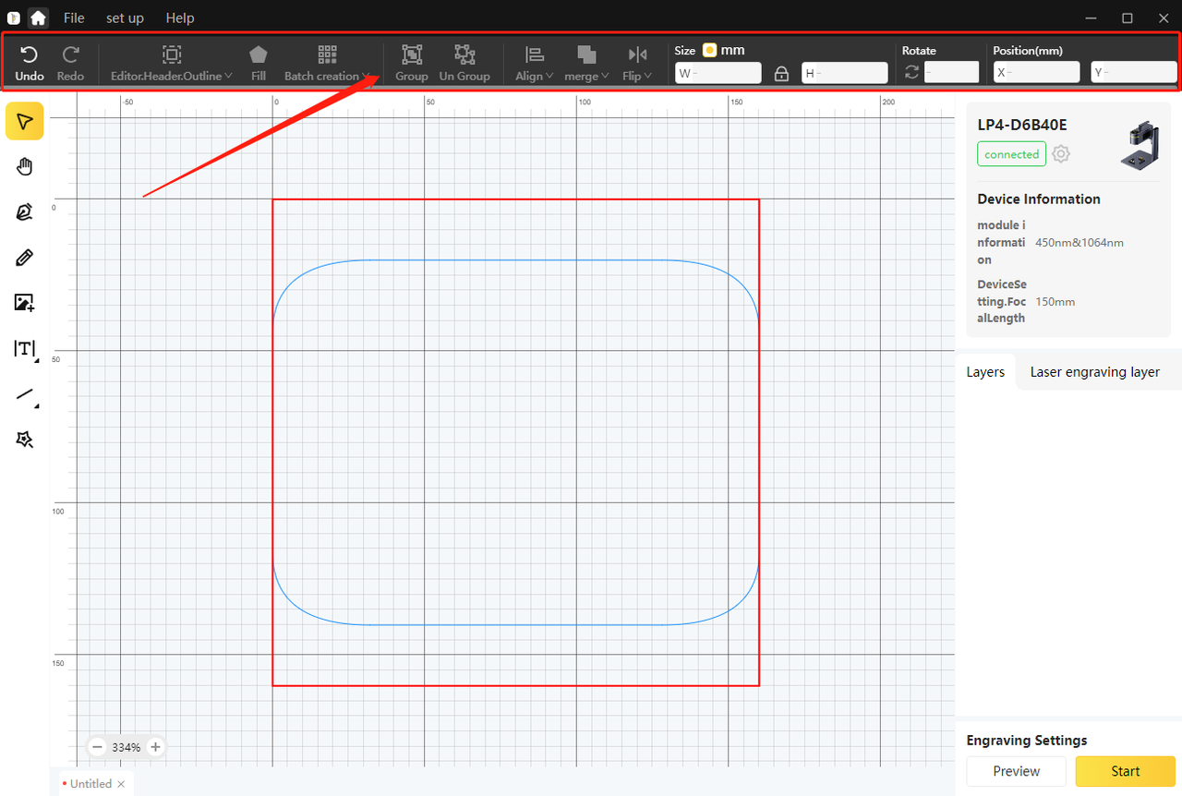This screenshot has width=1182, height=796.
Task: Click the Undo button
Action: [x=30, y=64]
